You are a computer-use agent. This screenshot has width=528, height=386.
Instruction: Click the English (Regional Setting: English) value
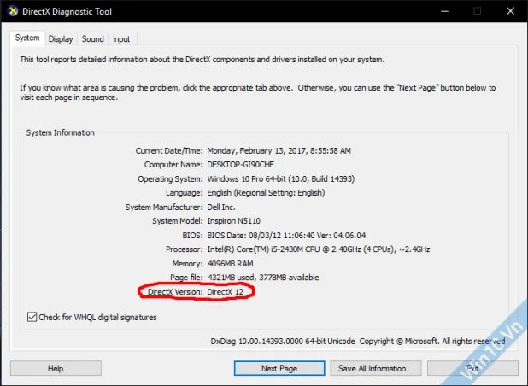click(266, 193)
